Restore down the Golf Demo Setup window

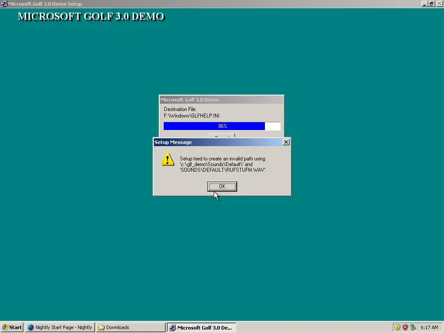431,4
